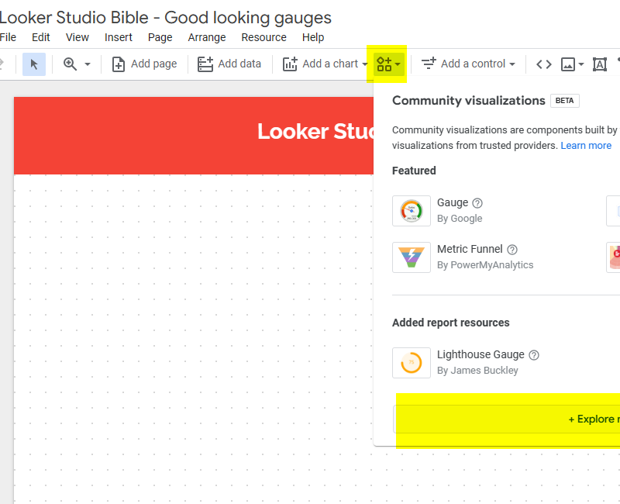This screenshot has width=620, height=504.
Task: Select the arrow selection mode tool
Action: [34, 64]
